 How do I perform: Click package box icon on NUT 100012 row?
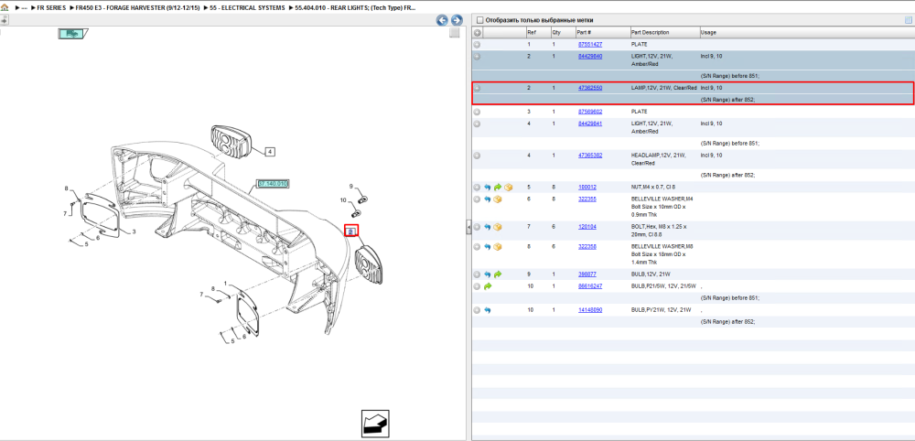tap(508, 188)
